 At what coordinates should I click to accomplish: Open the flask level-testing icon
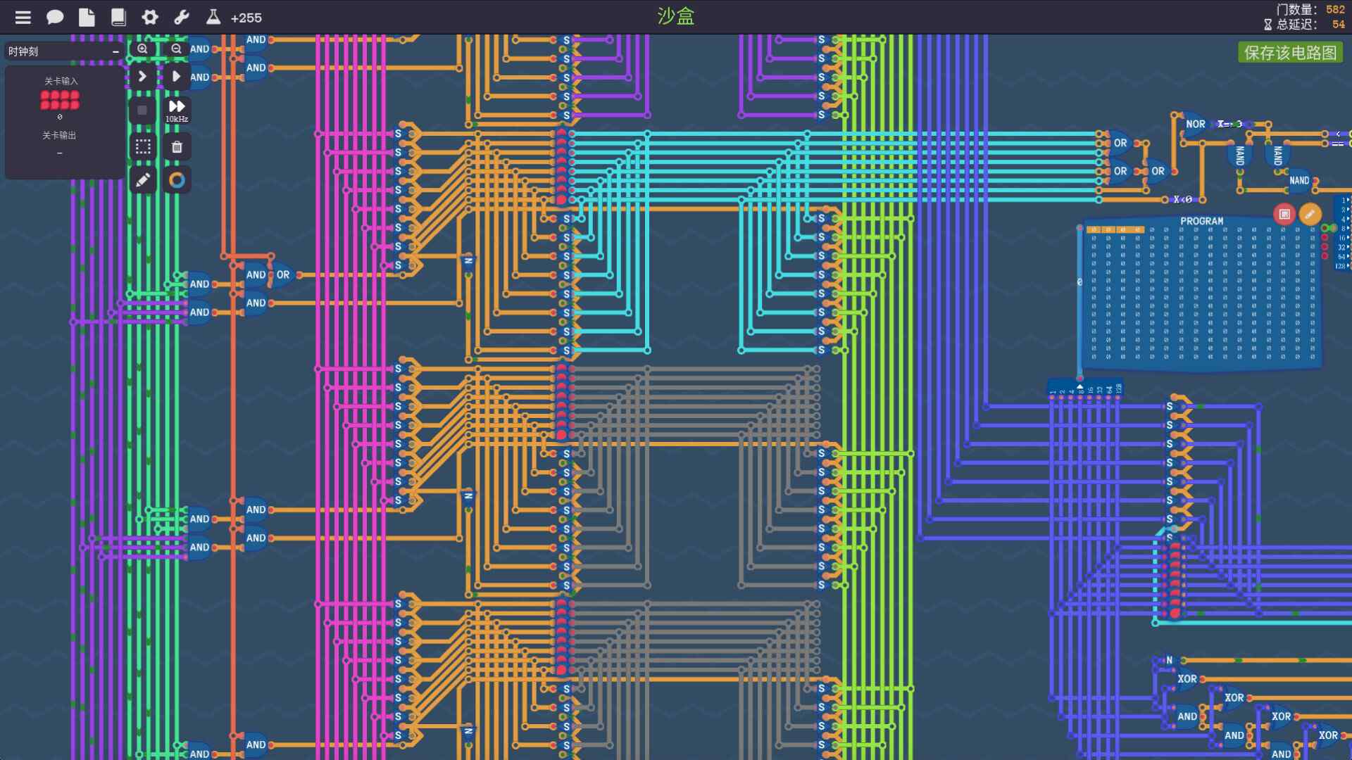click(213, 17)
